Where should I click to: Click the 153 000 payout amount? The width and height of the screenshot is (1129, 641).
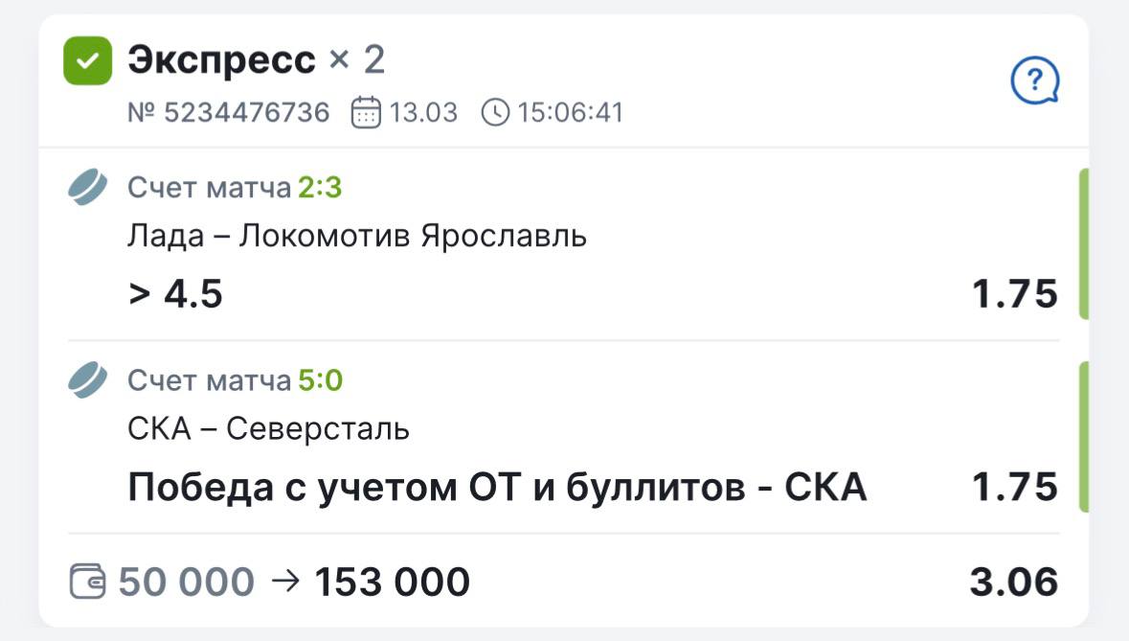pyautogui.click(x=393, y=582)
